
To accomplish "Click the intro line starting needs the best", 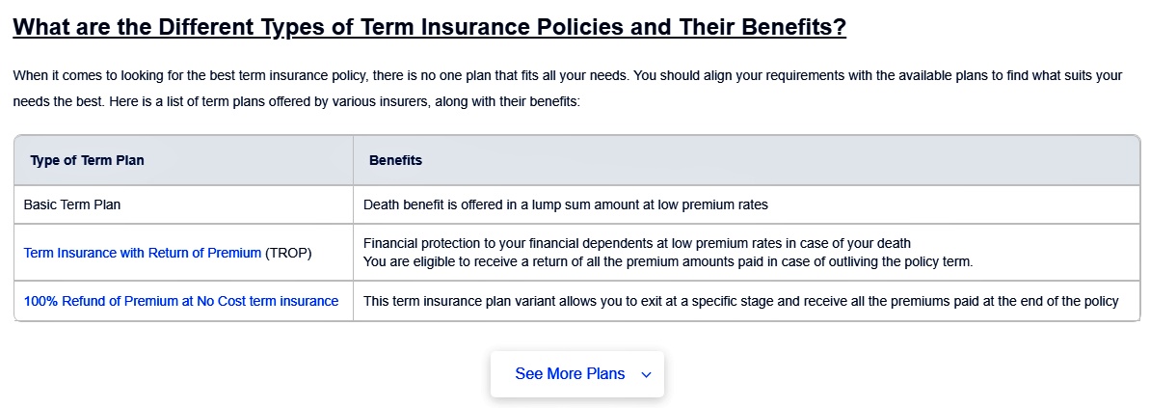I will pos(296,101).
